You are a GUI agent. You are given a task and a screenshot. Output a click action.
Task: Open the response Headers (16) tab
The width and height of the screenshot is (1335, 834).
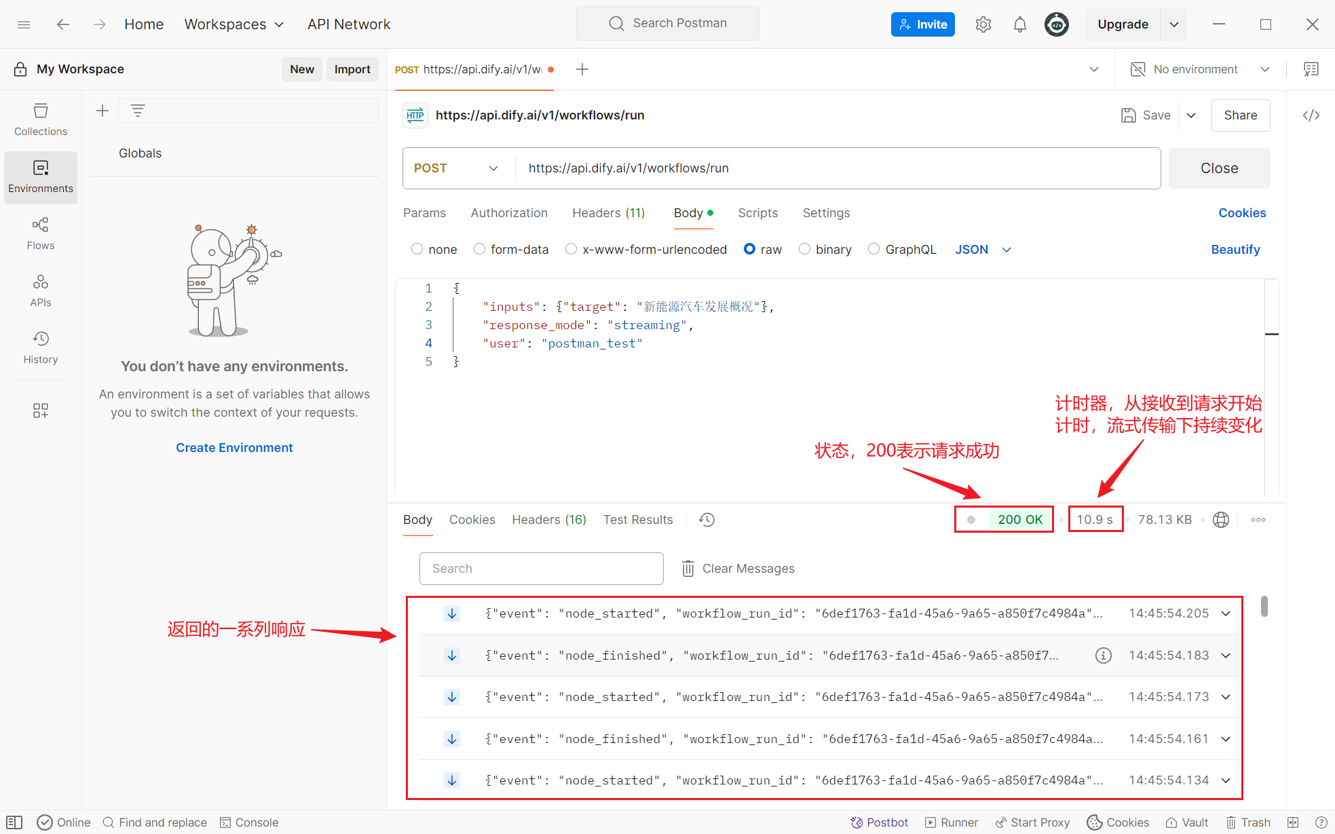click(548, 520)
